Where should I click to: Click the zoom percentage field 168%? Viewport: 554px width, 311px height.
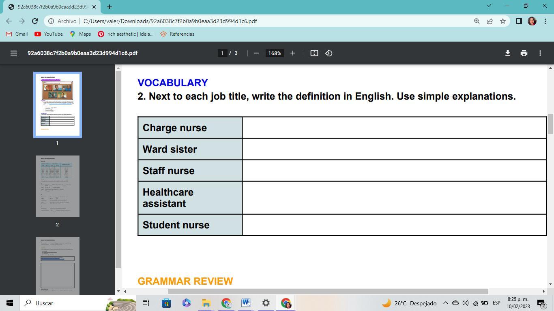275,53
